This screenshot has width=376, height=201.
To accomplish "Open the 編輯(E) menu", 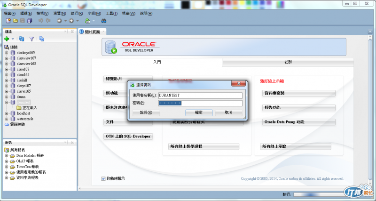I will 26,14.
